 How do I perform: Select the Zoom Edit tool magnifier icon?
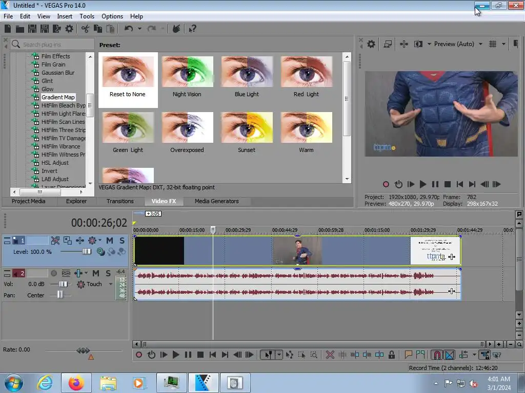(314, 355)
